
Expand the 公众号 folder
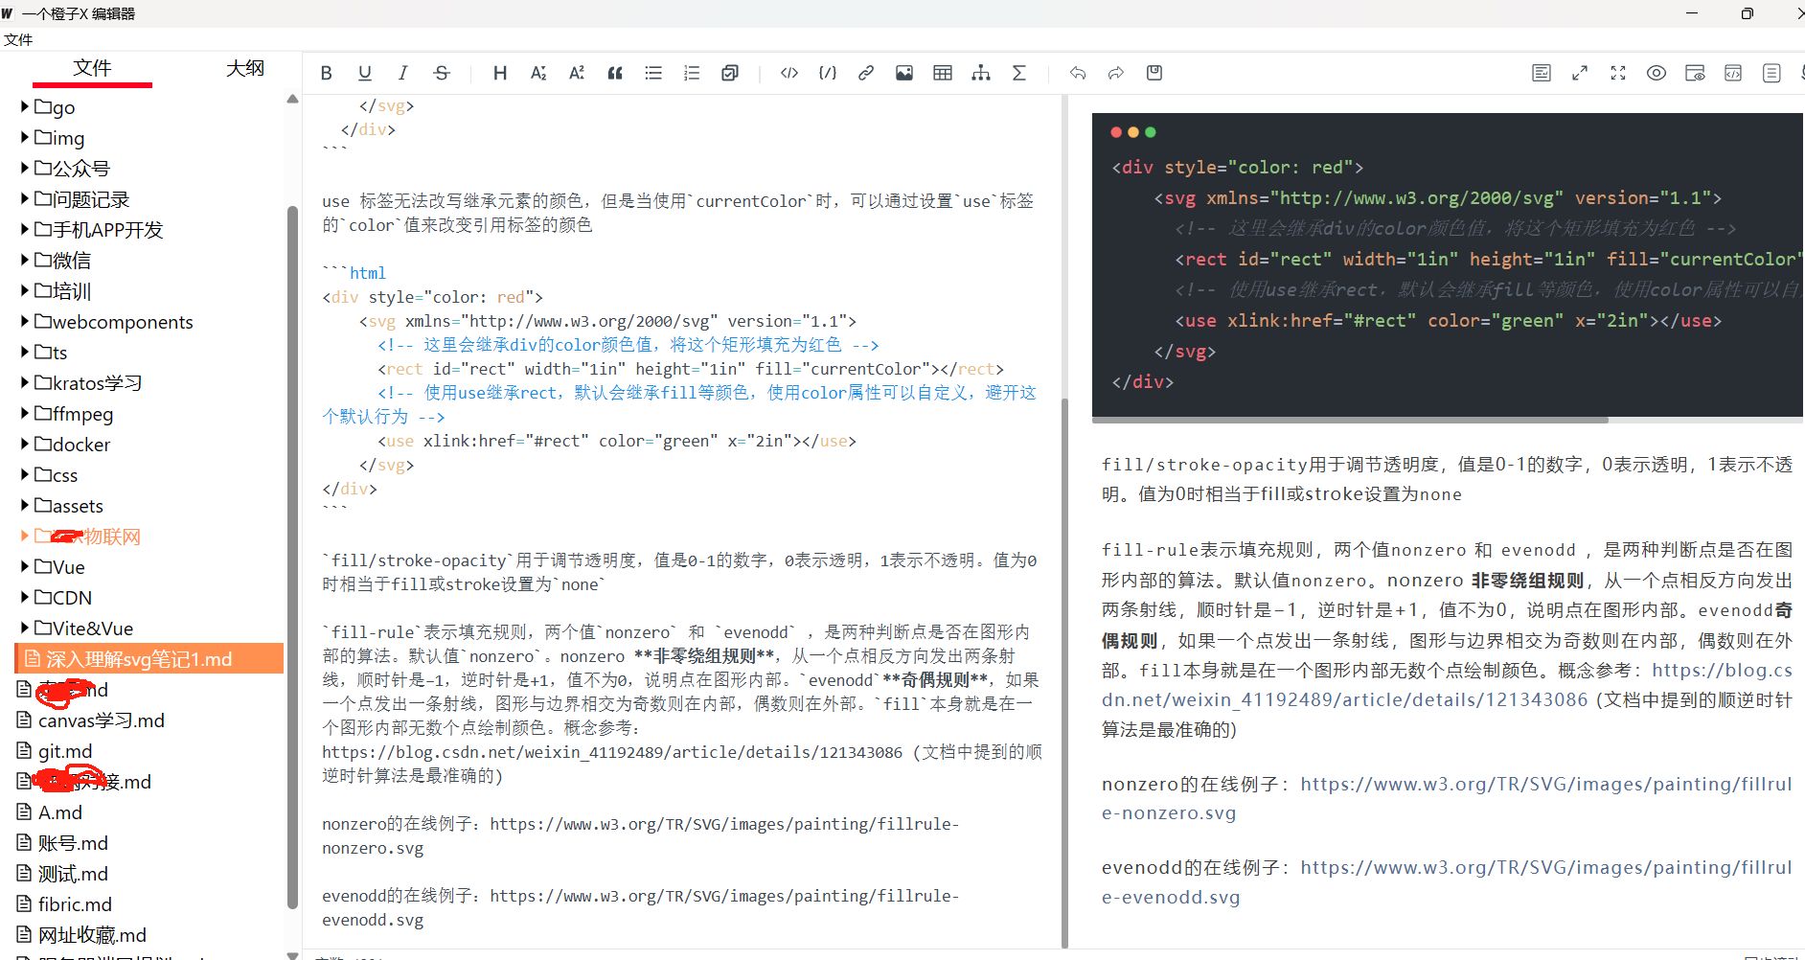25,168
